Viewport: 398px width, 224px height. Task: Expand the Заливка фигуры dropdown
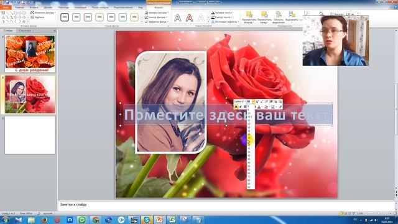(x=157, y=12)
